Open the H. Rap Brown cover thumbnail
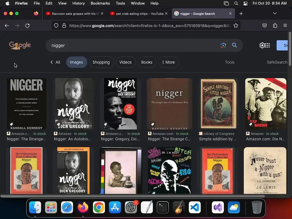Screen dimensions: 292x219 pos(265,104)
